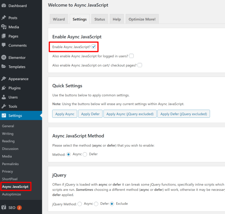Select Defer as the JavaScript method
Viewport: 225px width, 214px height.
(x=85, y=154)
